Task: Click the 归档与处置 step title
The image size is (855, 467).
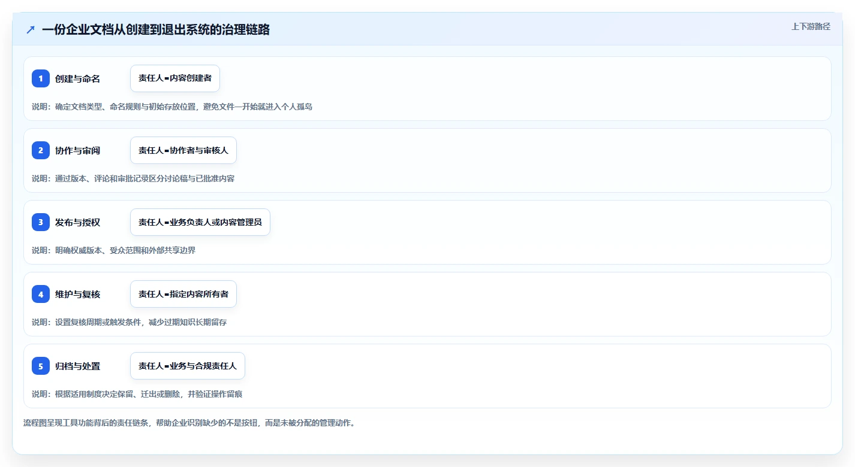Action: [77, 366]
